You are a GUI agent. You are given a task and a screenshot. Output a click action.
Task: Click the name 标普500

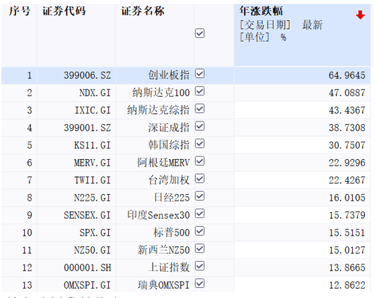[171, 233]
